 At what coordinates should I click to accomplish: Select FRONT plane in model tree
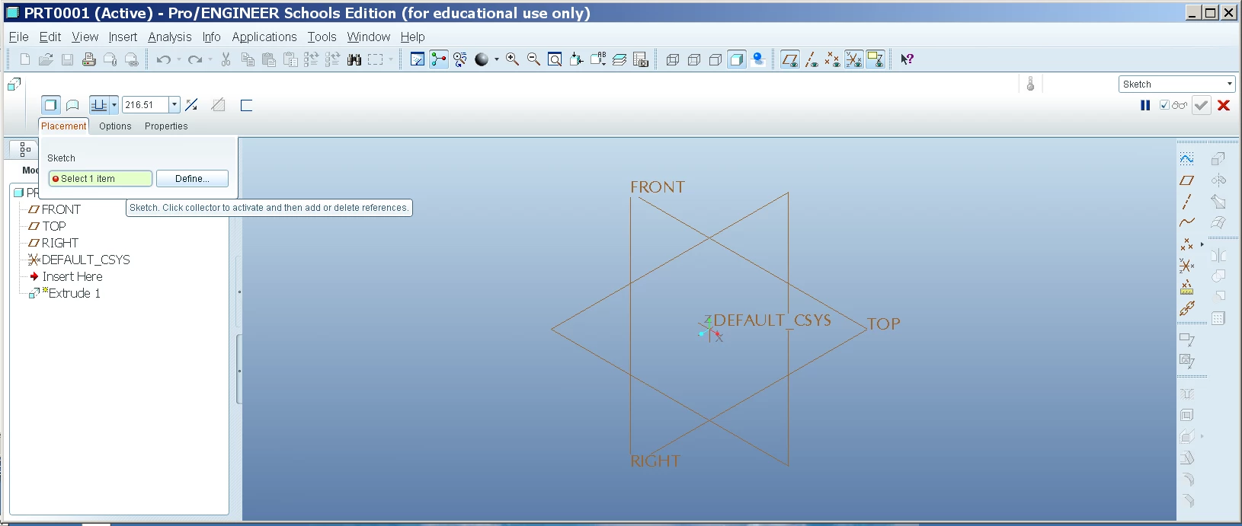point(61,209)
